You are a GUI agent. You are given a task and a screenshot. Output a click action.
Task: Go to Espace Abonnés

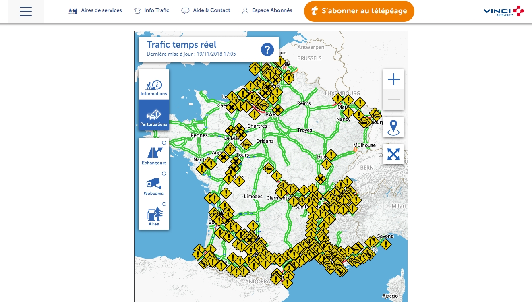pos(267,10)
